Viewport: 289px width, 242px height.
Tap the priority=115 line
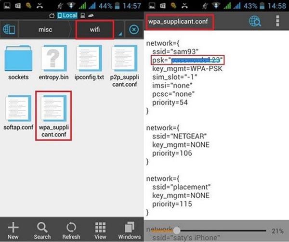point(172,204)
